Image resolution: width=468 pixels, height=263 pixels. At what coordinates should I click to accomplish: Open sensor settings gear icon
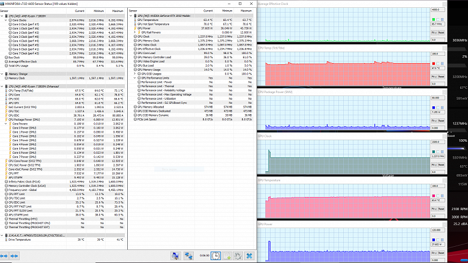(x=236, y=256)
